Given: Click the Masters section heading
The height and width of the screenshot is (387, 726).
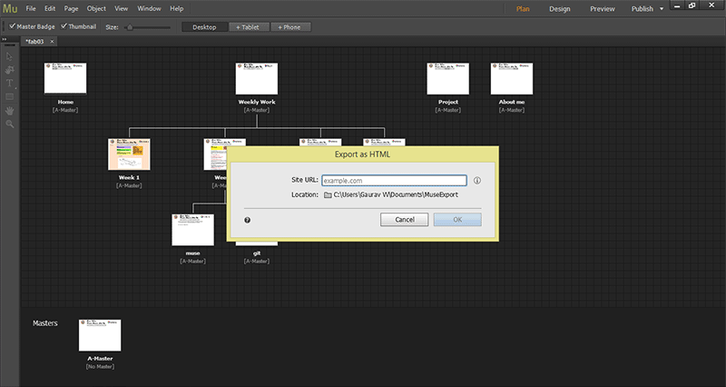Looking at the screenshot, I should (44, 323).
